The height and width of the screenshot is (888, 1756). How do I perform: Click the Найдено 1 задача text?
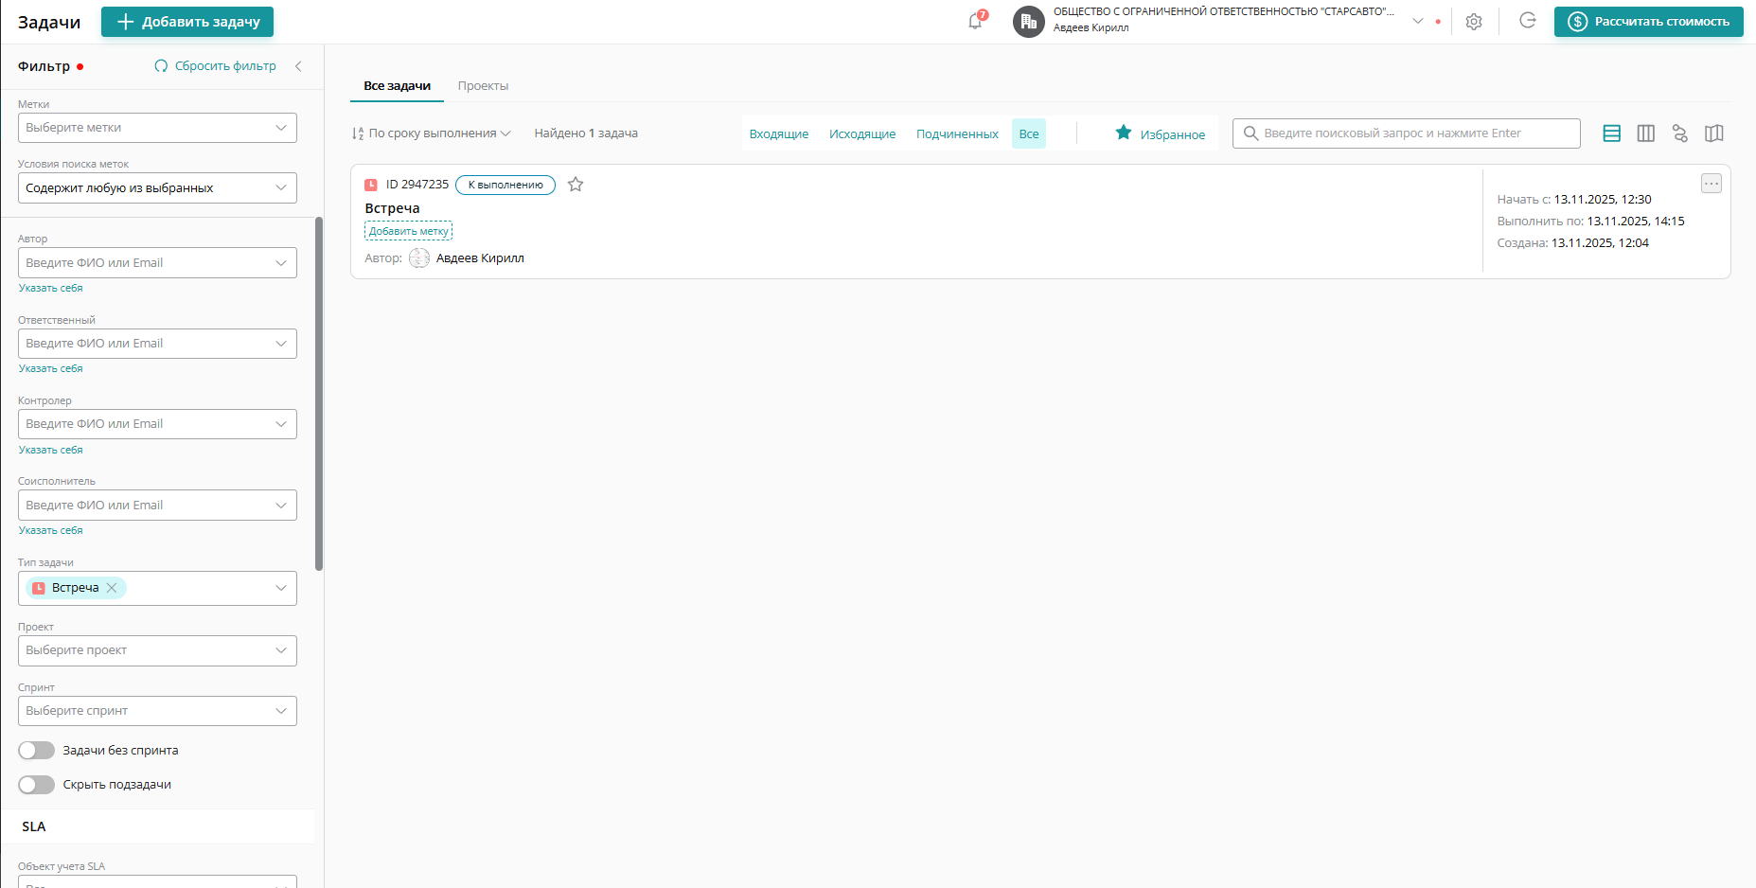pyautogui.click(x=586, y=133)
